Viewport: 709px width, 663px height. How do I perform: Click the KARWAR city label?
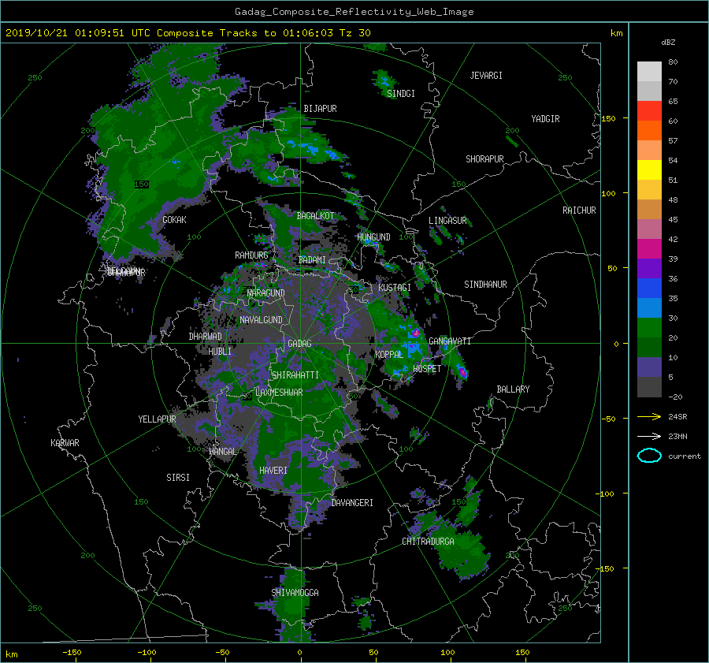click(65, 442)
